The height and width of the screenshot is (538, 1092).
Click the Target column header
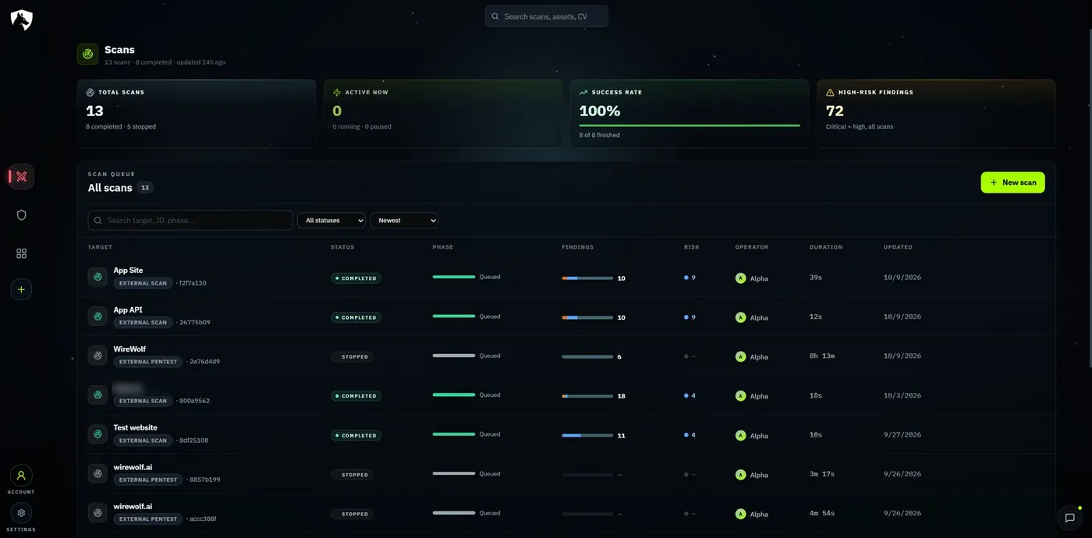click(x=100, y=247)
